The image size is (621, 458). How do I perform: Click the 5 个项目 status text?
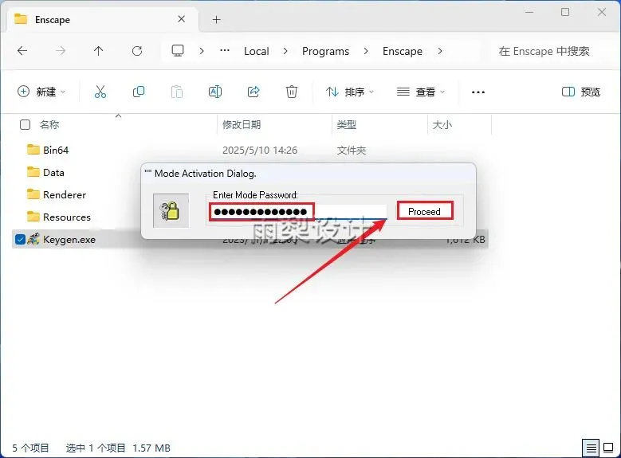[x=30, y=448]
